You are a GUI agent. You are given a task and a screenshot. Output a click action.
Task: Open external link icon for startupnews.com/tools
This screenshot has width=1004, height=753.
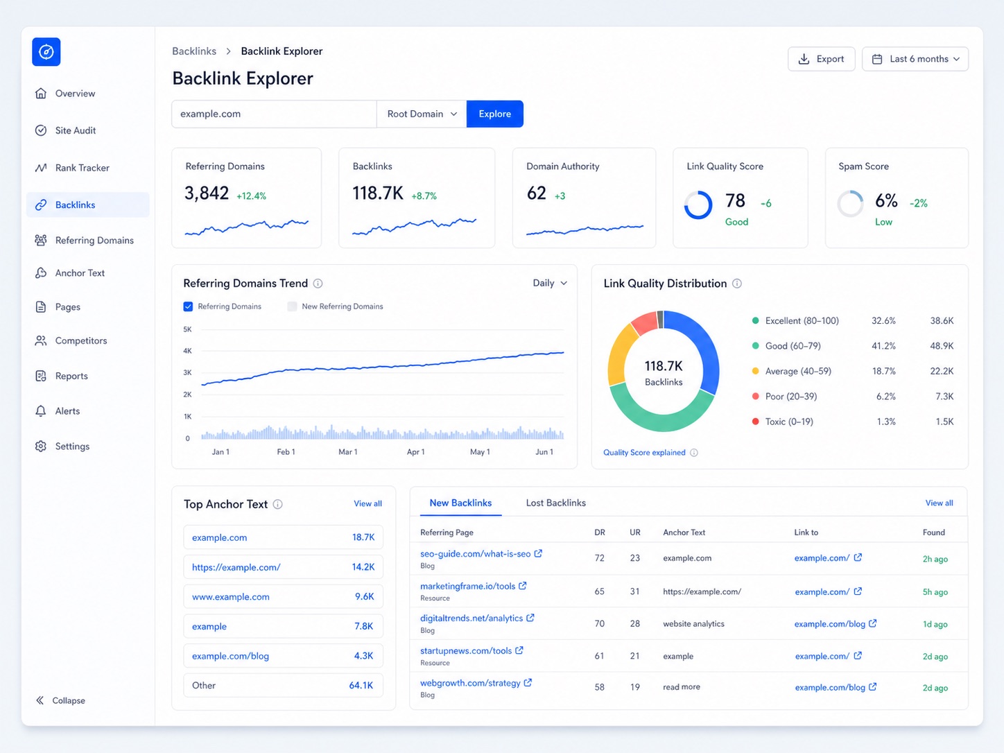tap(519, 650)
